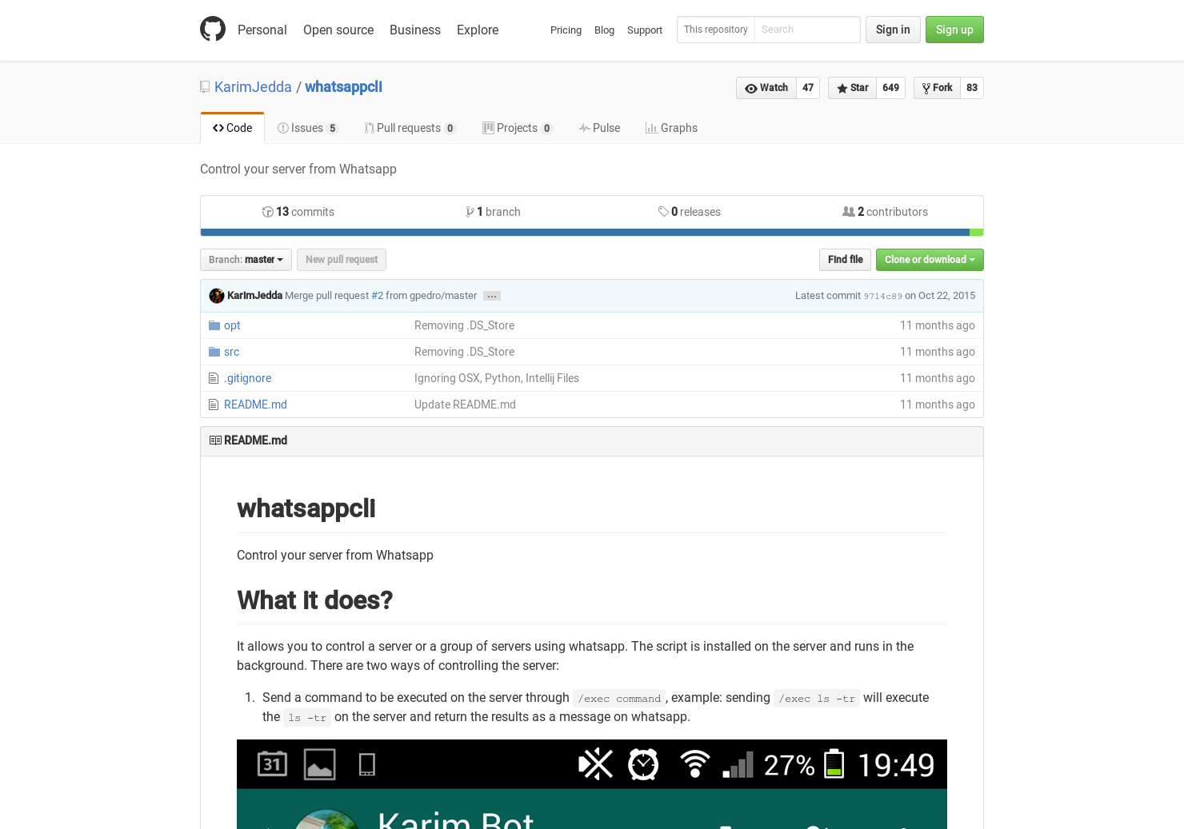Image resolution: width=1184 pixels, height=829 pixels.
Task: Open the Pulse tab
Action: click(x=600, y=128)
